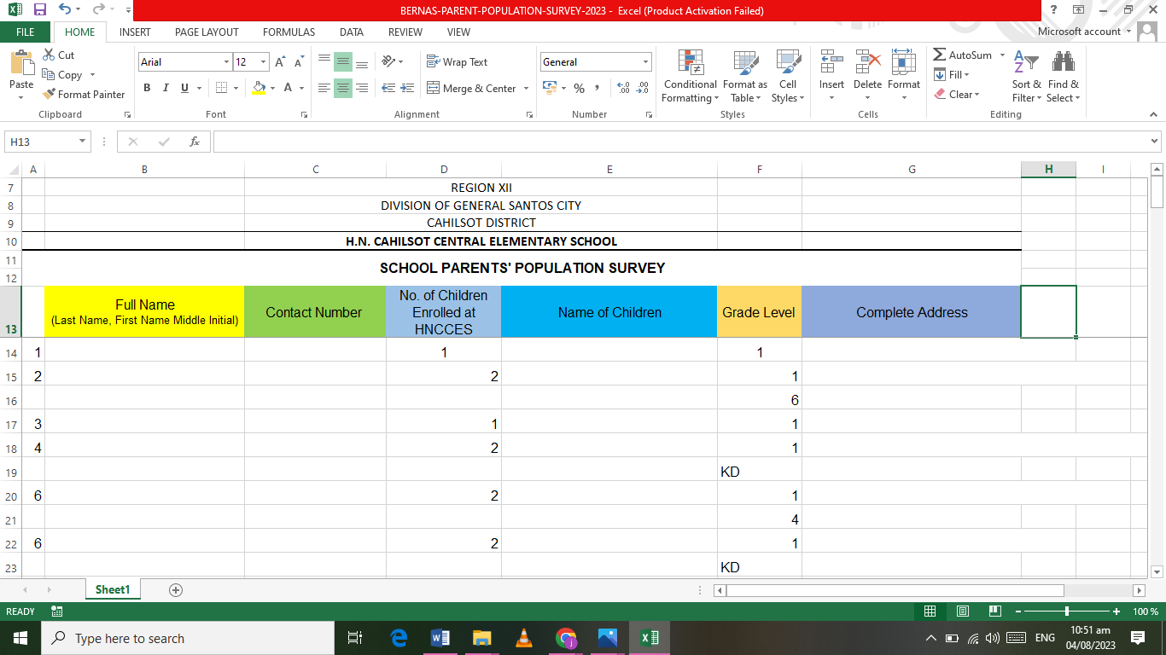Open the Name Box dropdown arrow

tap(83, 142)
